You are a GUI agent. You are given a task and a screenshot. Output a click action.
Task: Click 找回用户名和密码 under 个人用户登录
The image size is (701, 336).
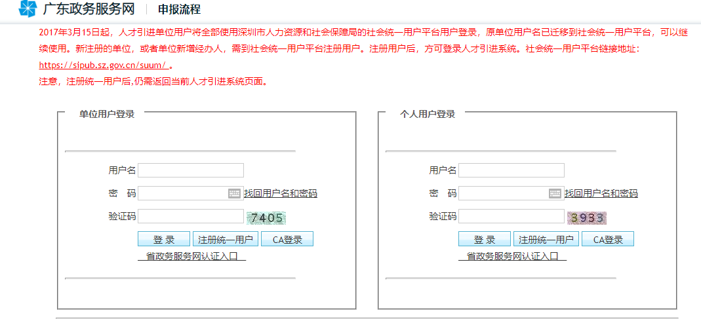click(601, 193)
